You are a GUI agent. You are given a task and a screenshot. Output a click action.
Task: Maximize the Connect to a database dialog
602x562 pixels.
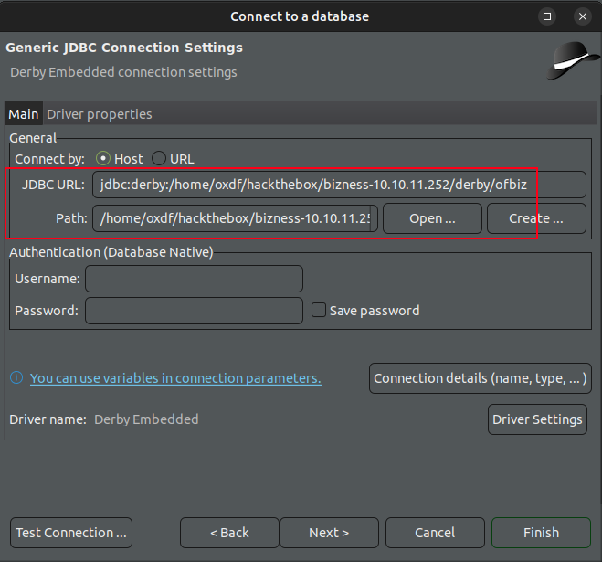547,16
